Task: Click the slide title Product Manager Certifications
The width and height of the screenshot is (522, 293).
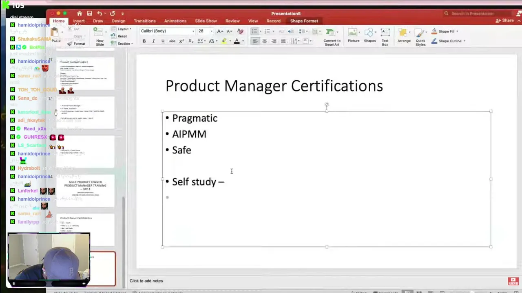Action: tap(274, 86)
